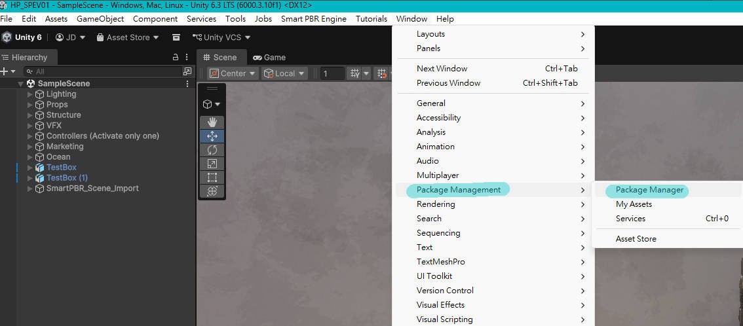Image resolution: width=743 pixels, height=326 pixels.
Task: Click the Hierarchy search field
Action: pos(103,71)
